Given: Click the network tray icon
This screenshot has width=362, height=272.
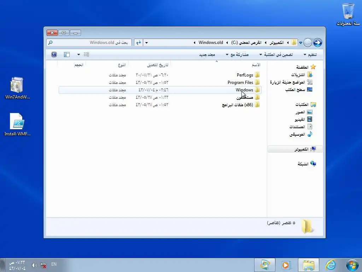Looking at the screenshot, I should point(43,265).
